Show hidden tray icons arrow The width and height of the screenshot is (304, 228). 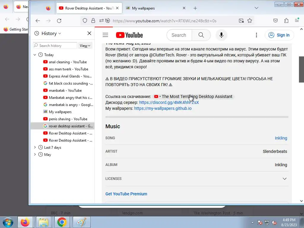252,222
